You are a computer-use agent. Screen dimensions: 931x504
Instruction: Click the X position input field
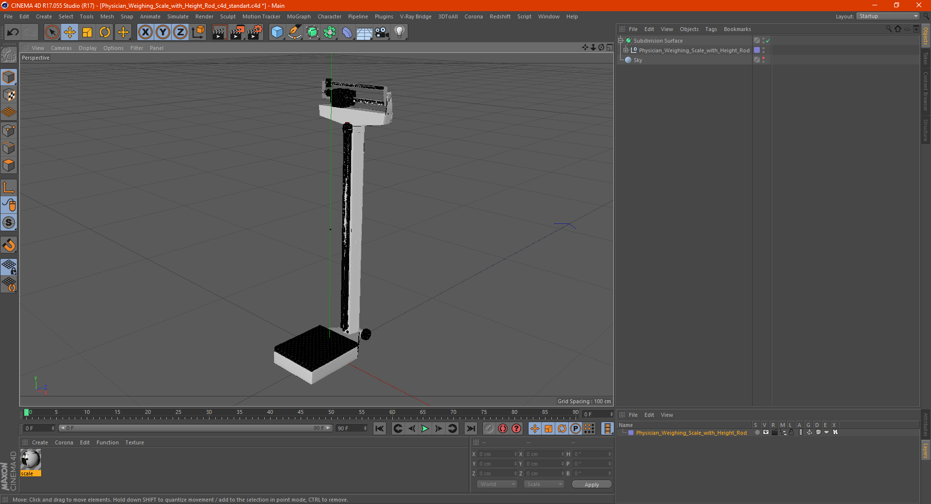pos(498,454)
